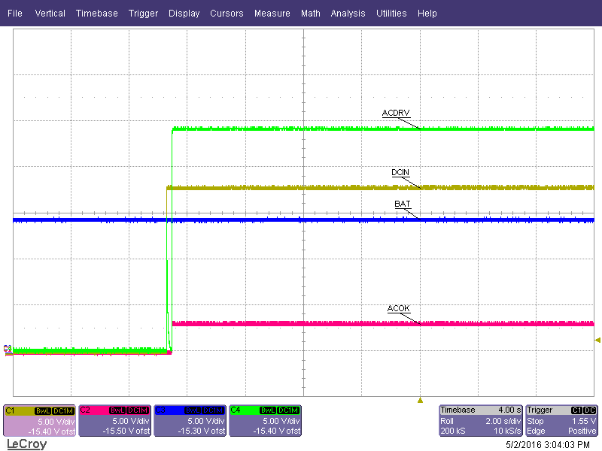Click the C4 DC1M coupling indicator
Viewport: 602px width, 451px height.
pyautogui.click(x=288, y=410)
